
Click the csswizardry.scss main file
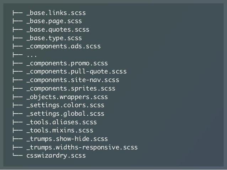[56, 156]
